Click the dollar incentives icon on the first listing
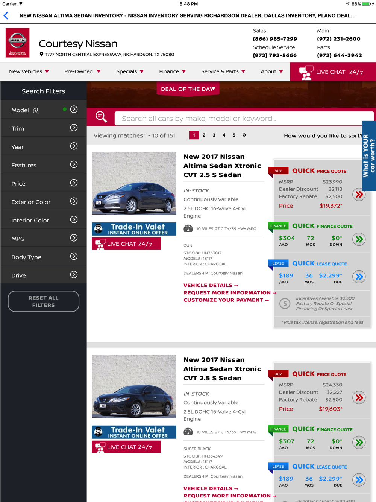 (285, 303)
